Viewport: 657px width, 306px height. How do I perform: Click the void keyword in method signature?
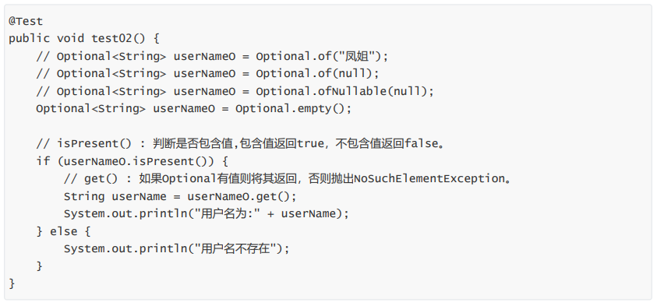pos(70,38)
